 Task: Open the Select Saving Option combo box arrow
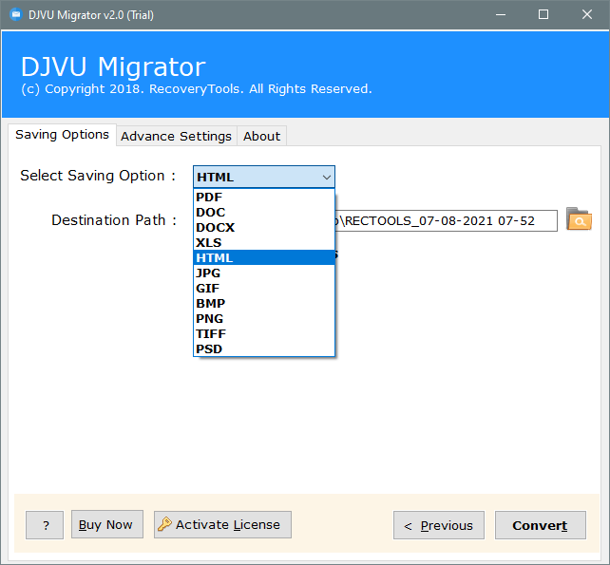[x=327, y=178]
